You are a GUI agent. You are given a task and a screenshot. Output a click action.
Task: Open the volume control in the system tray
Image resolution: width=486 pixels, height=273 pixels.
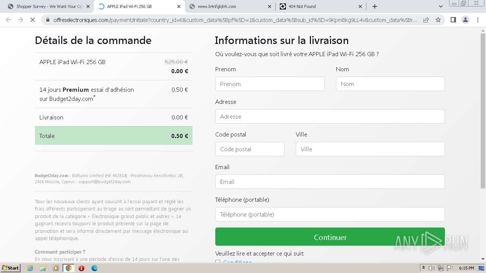tap(432, 268)
